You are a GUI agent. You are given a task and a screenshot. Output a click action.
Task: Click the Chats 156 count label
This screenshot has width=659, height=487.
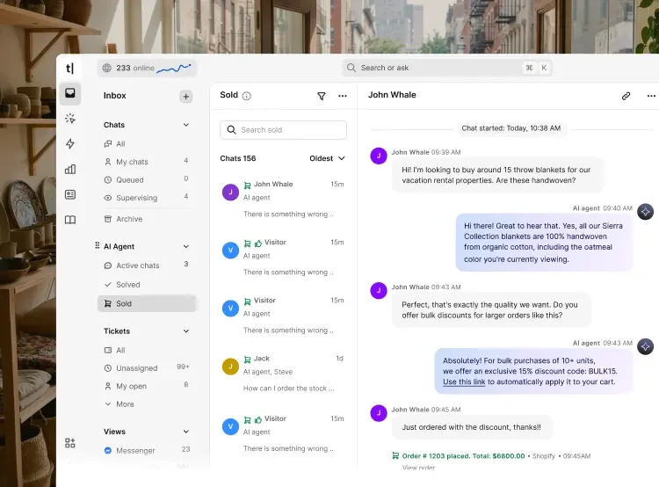coord(238,158)
